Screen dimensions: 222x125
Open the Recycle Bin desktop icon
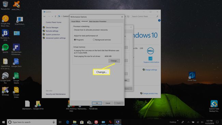coord(5,5)
